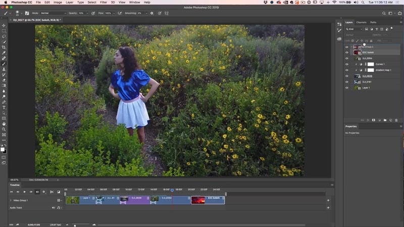
Task: Hide the Curves 1 layer
Action: tap(347, 65)
